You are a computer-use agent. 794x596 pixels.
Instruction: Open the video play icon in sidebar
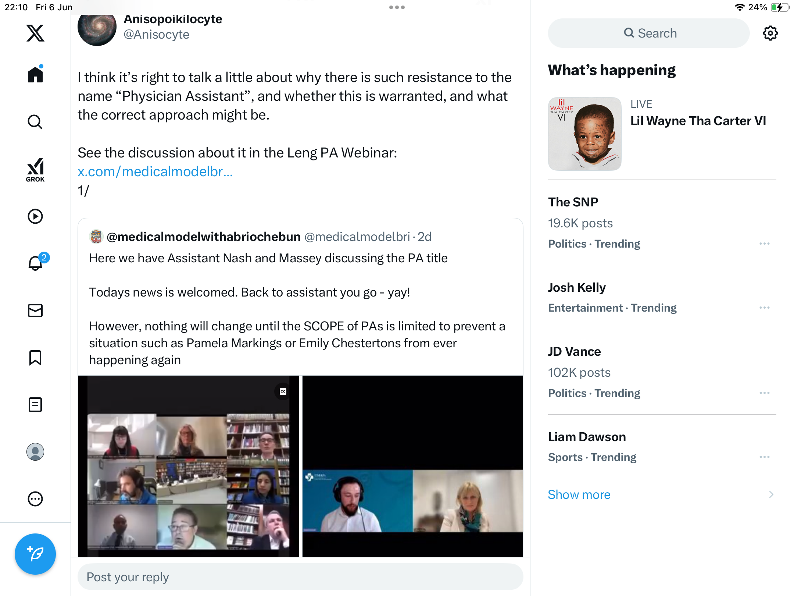click(35, 216)
